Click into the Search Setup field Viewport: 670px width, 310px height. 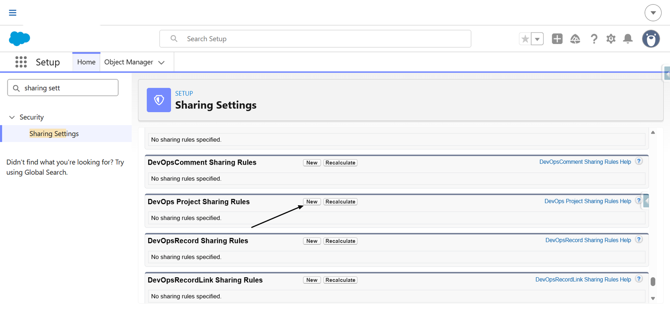point(315,39)
